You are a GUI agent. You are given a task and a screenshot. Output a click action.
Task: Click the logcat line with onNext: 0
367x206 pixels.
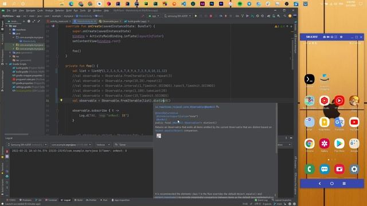tap(69, 151)
